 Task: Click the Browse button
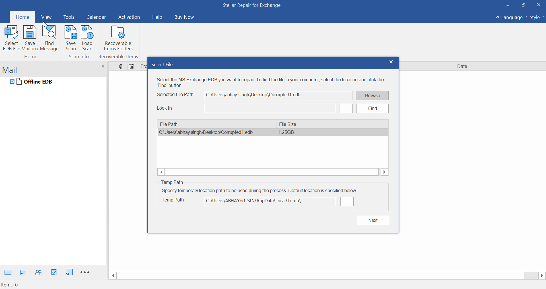[x=372, y=95]
